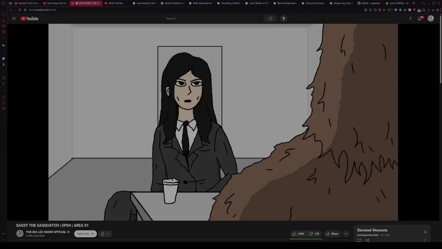
Task: Open the browser tab search magnifier
Action: point(424,3)
